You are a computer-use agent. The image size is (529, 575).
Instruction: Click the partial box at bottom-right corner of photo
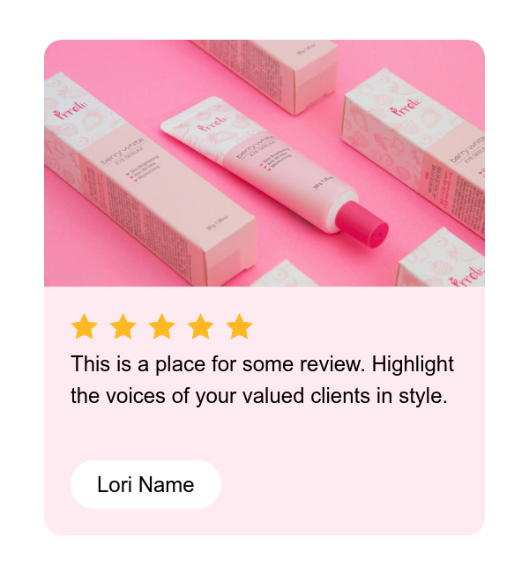coord(441,259)
